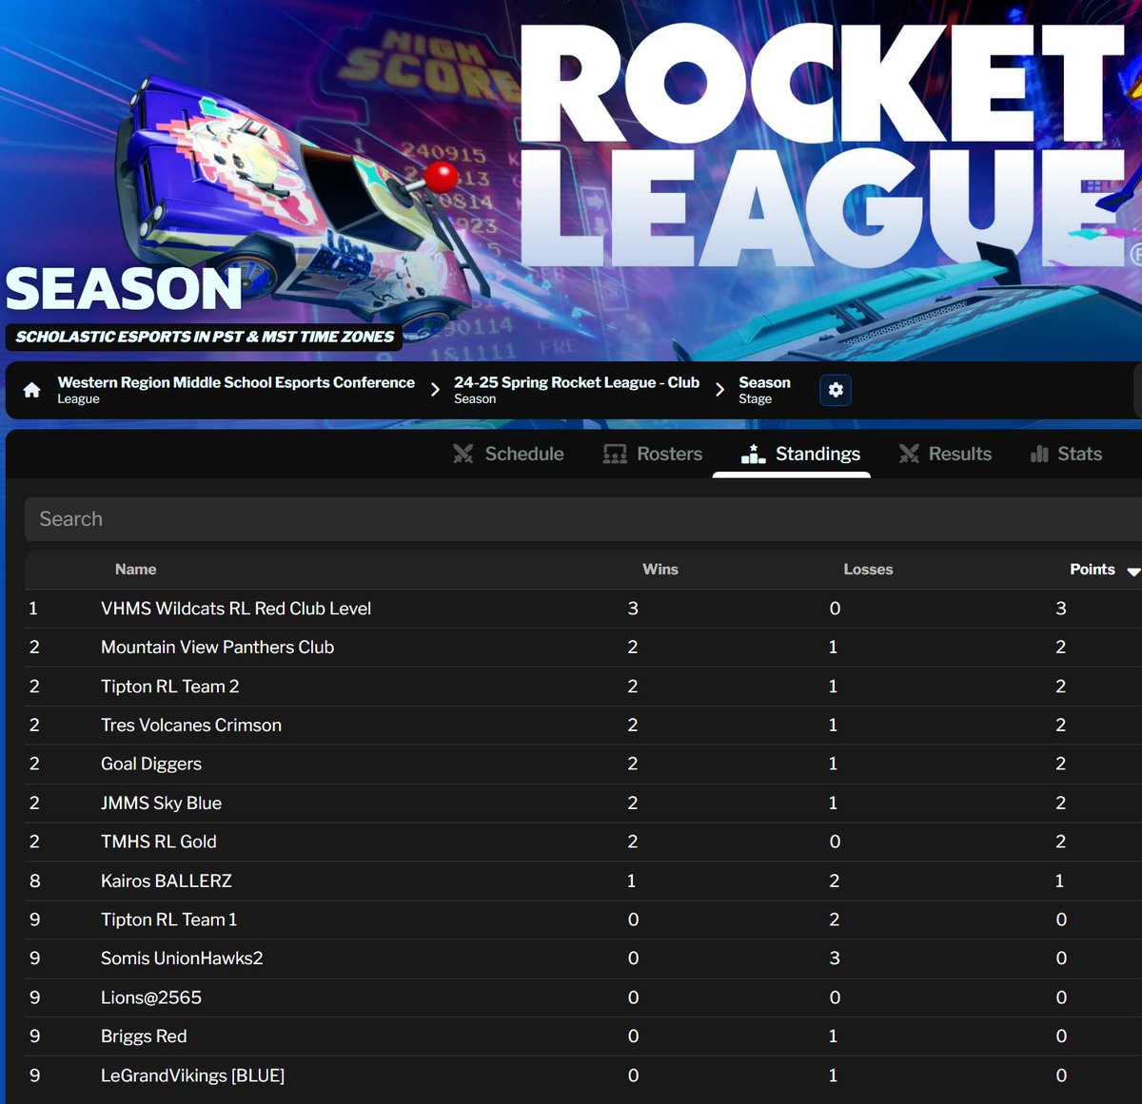Select JMMS Sky Blue team
The image size is (1142, 1104).
(161, 804)
